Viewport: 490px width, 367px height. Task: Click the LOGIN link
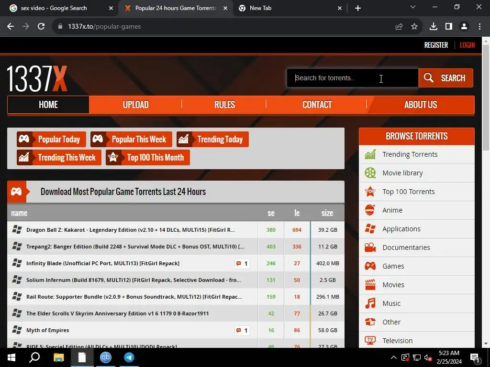click(x=467, y=45)
